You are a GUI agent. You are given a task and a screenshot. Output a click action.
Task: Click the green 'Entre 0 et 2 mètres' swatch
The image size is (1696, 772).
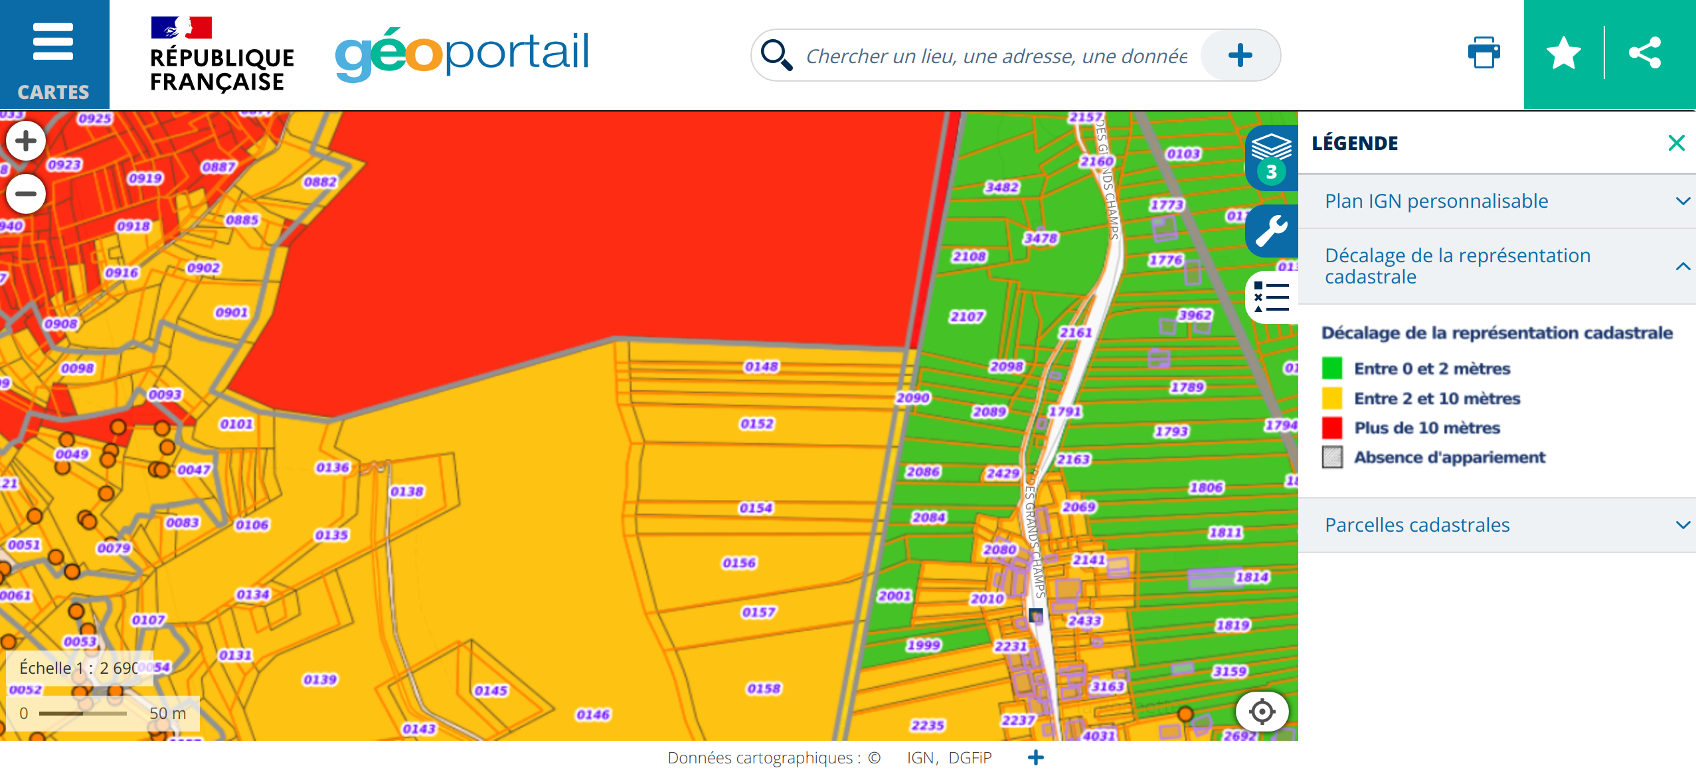(1332, 368)
